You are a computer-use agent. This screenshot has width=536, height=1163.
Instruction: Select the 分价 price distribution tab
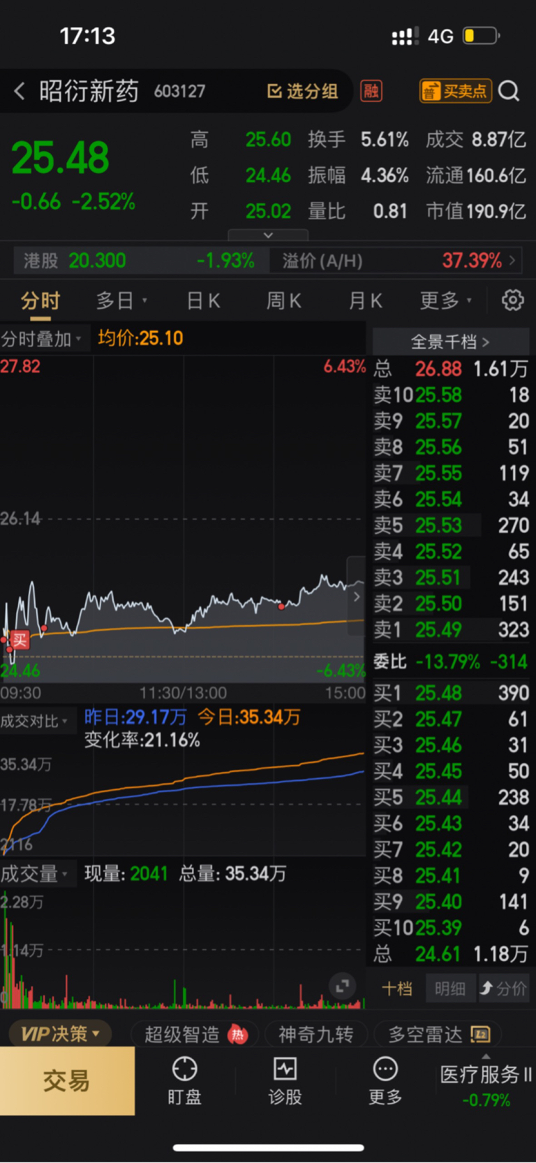[x=503, y=988]
